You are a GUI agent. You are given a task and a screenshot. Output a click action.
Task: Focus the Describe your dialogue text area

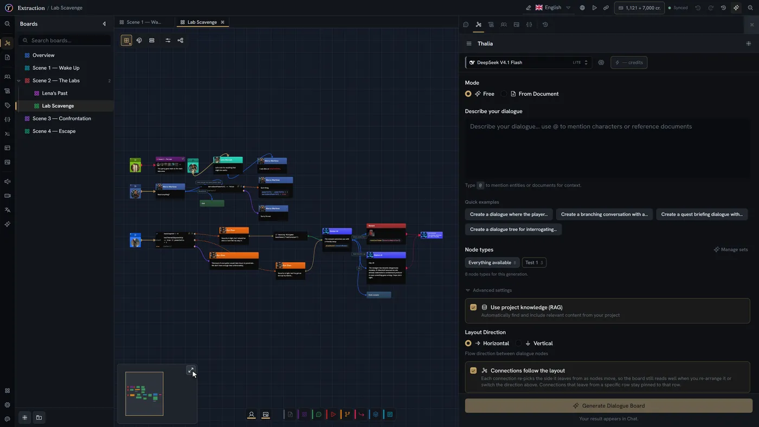608,148
